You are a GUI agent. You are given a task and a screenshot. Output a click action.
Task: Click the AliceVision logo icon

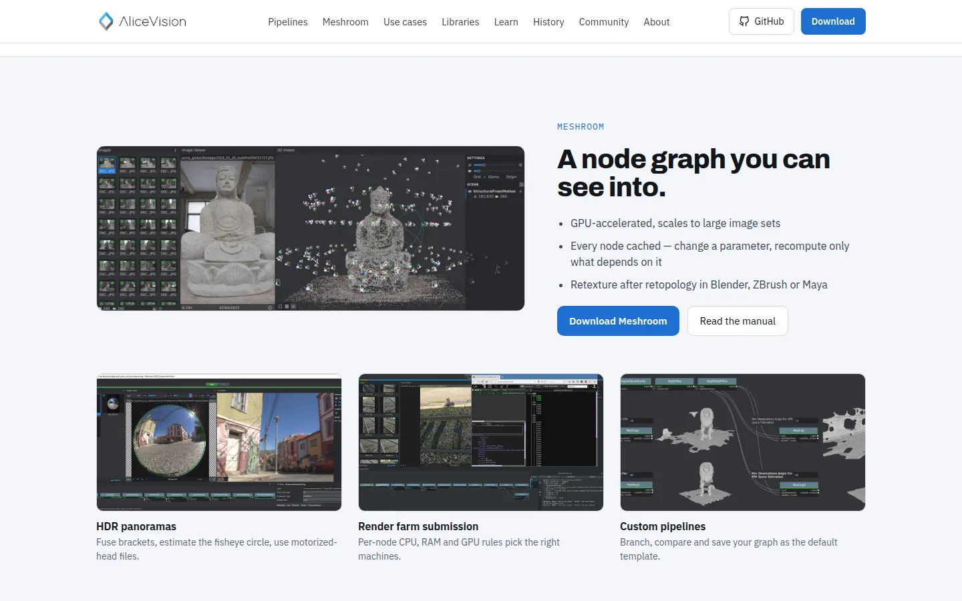click(106, 21)
